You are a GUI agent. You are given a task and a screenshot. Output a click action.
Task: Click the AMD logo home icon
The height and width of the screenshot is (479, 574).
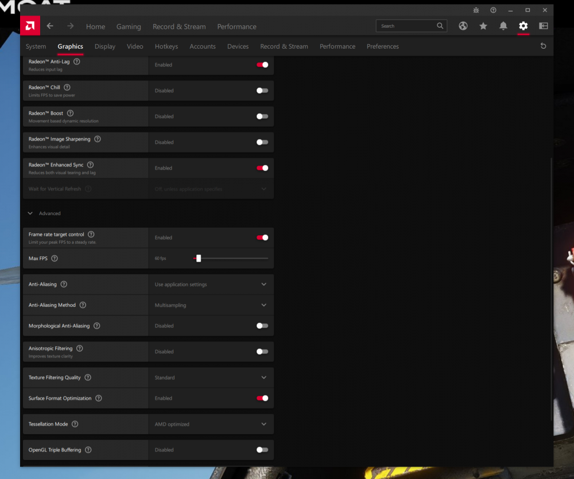30,26
